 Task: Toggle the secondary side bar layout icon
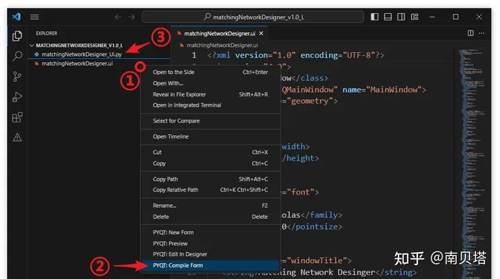pos(401,17)
